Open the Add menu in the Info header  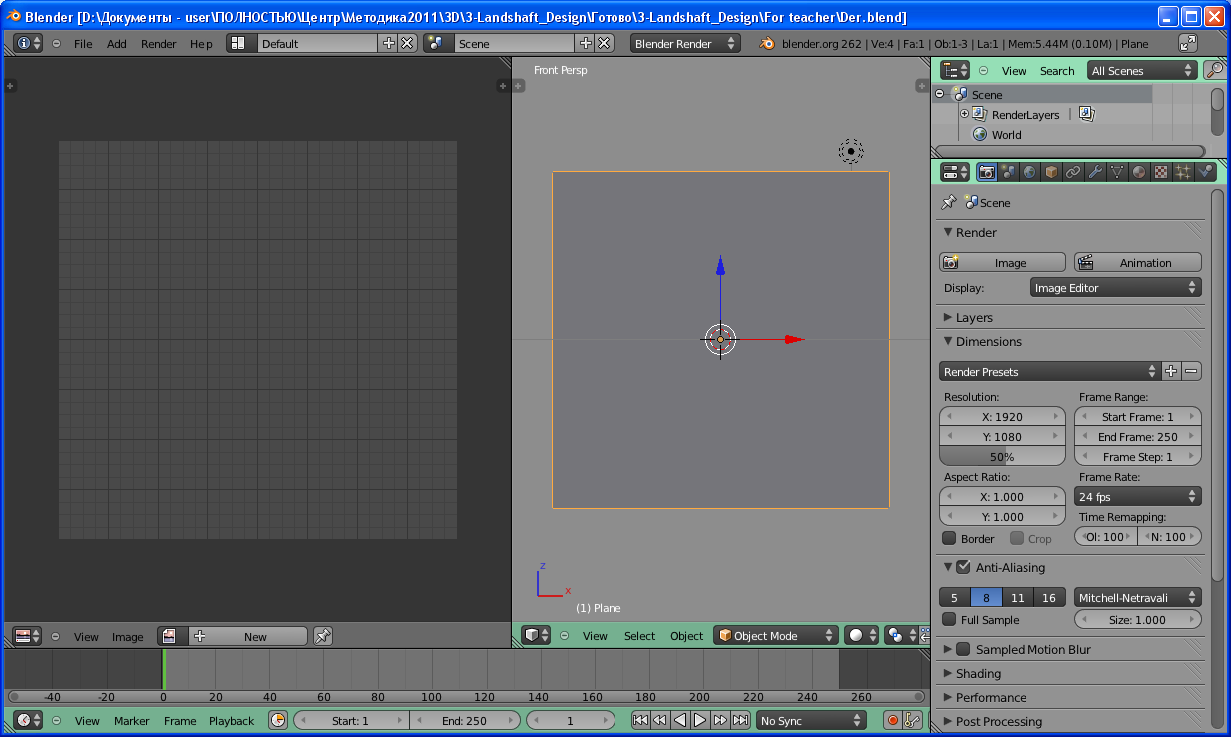117,44
